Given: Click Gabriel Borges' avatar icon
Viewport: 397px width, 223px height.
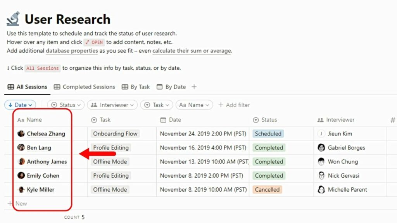Looking at the screenshot, I should [x=321, y=148].
